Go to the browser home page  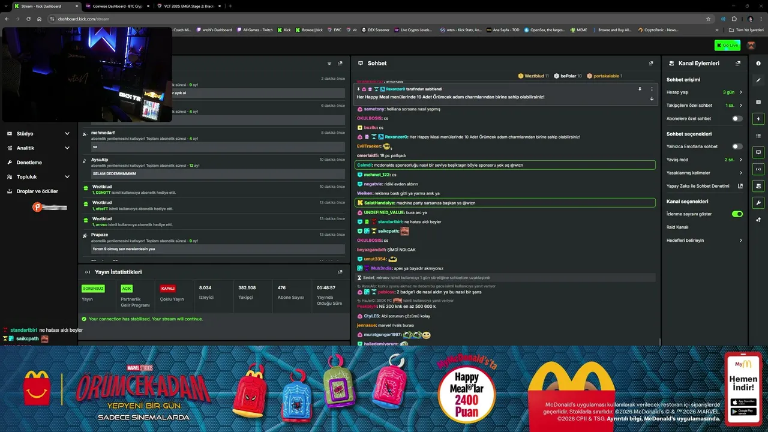pos(39,19)
